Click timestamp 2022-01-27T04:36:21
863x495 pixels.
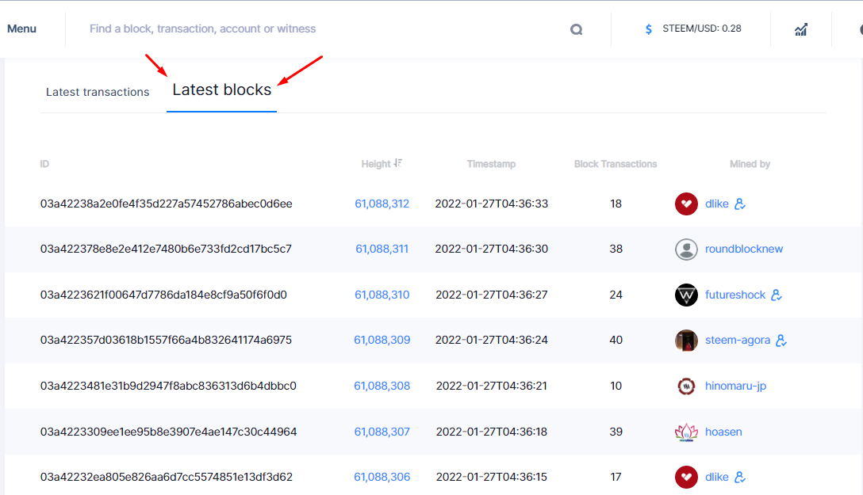pyautogui.click(x=492, y=386)
